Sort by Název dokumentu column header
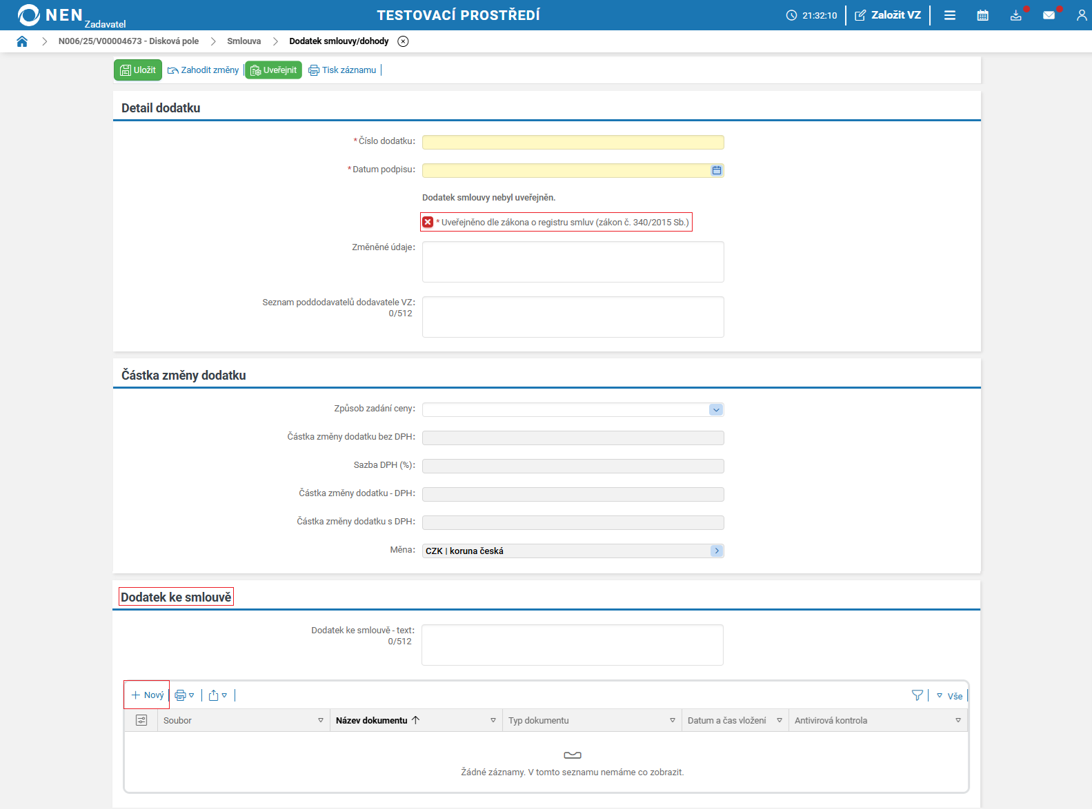Viewport: 1092px width, 809px height. 372,720
